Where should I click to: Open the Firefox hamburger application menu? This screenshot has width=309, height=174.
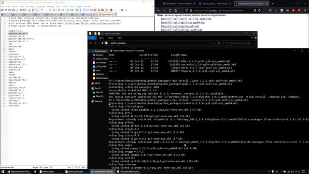(305, 11)
